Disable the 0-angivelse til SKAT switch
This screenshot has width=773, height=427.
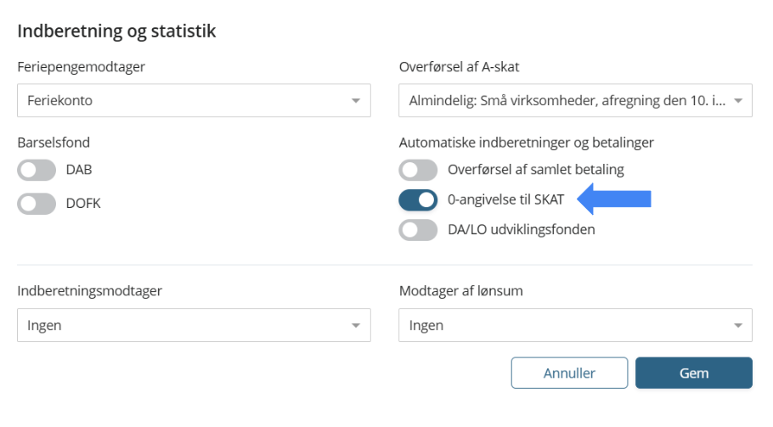[x=418, y=200]
